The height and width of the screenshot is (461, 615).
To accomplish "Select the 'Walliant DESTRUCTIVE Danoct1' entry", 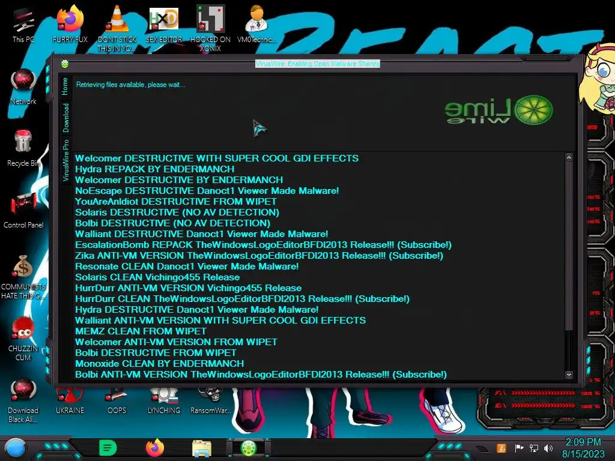I will coord(202,234).
